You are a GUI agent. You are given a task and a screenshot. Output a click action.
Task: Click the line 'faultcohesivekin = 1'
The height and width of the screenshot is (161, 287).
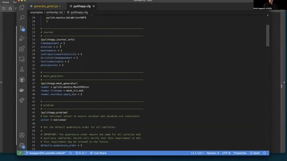coord(55,62)
